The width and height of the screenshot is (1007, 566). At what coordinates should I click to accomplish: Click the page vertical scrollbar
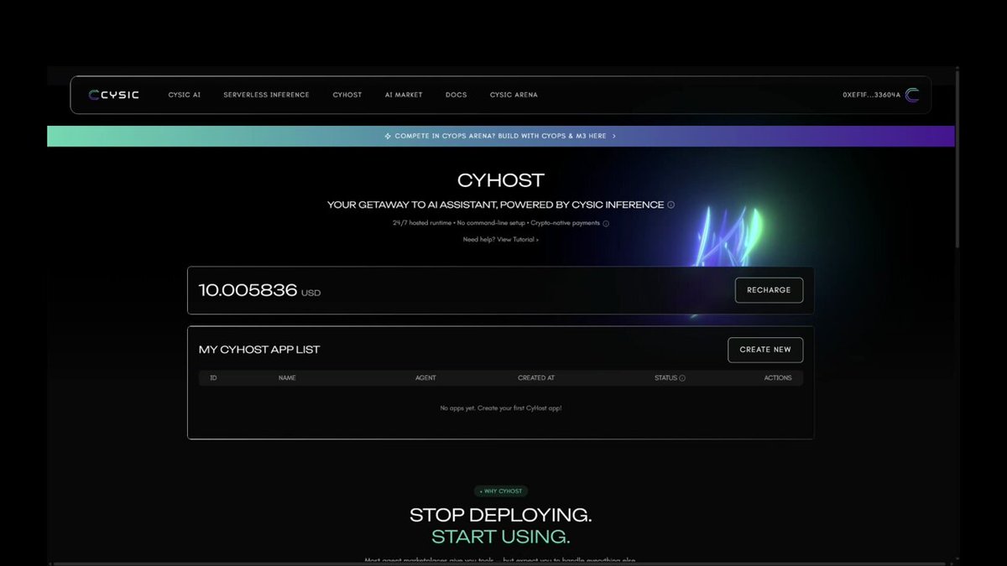[x=957, y=158]
